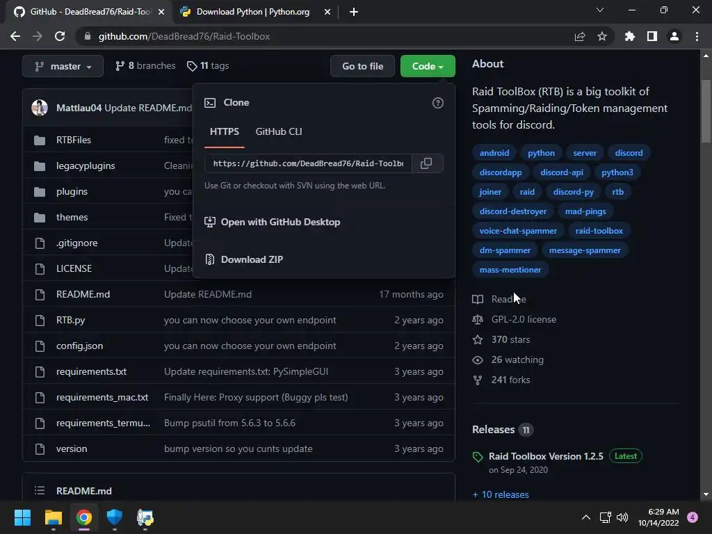712x534 pixels.
Task: Click the clone URL text field
Action: pos(308,163)
